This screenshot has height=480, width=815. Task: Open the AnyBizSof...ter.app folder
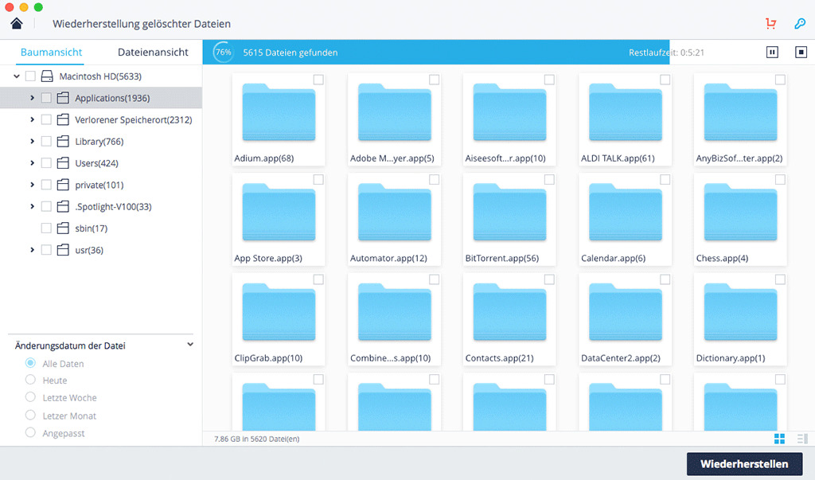click(x=741, y=119)
